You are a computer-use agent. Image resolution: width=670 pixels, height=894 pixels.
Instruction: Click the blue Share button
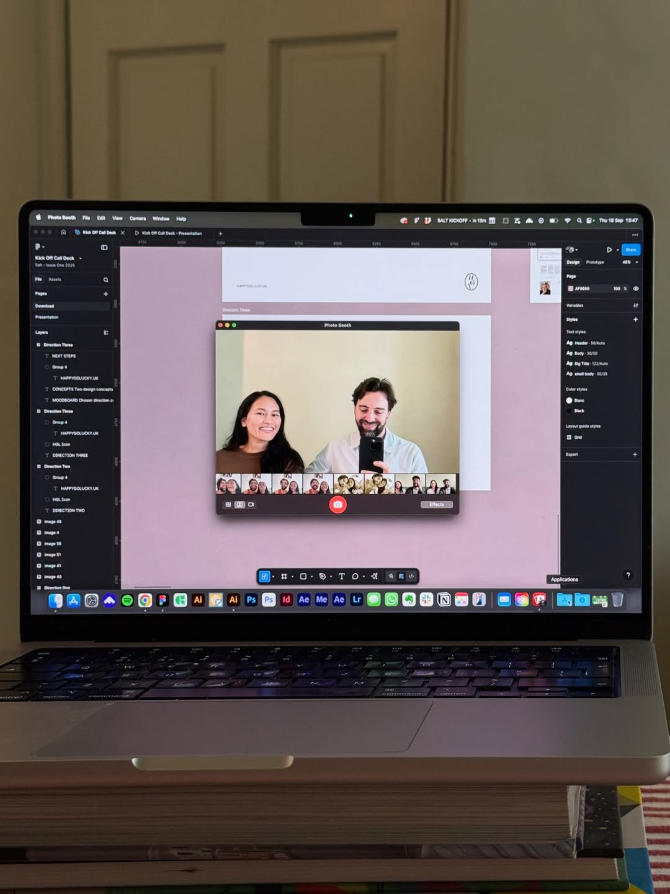click(x=631, y=250)
